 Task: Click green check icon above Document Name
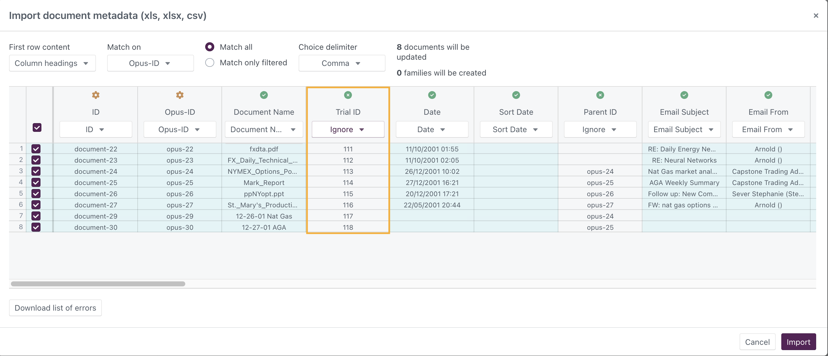[264, 95]
